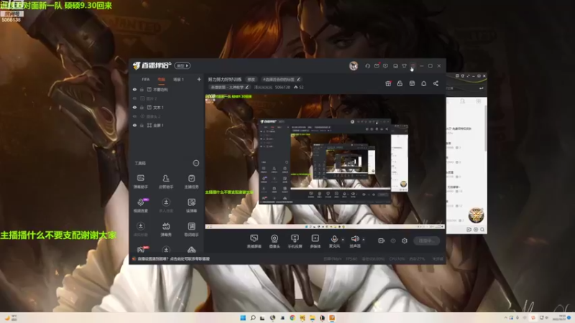The image size is (575, 323).
Task: Click the gift box icon above preview
Action: [388, 83]
